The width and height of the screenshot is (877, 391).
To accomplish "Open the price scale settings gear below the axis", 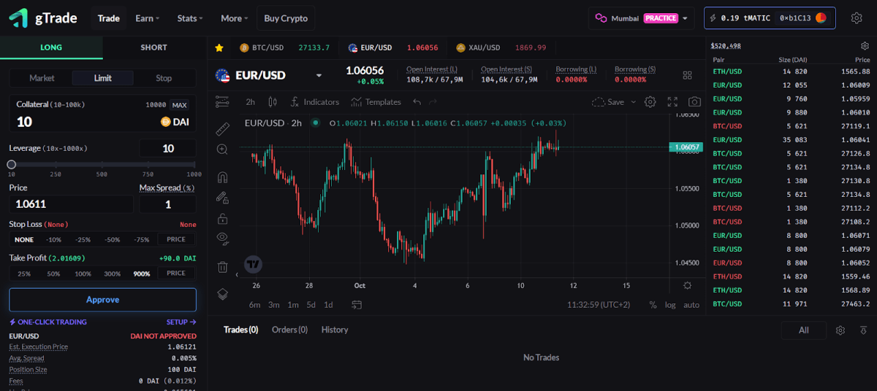I will [x=688, y=285].
